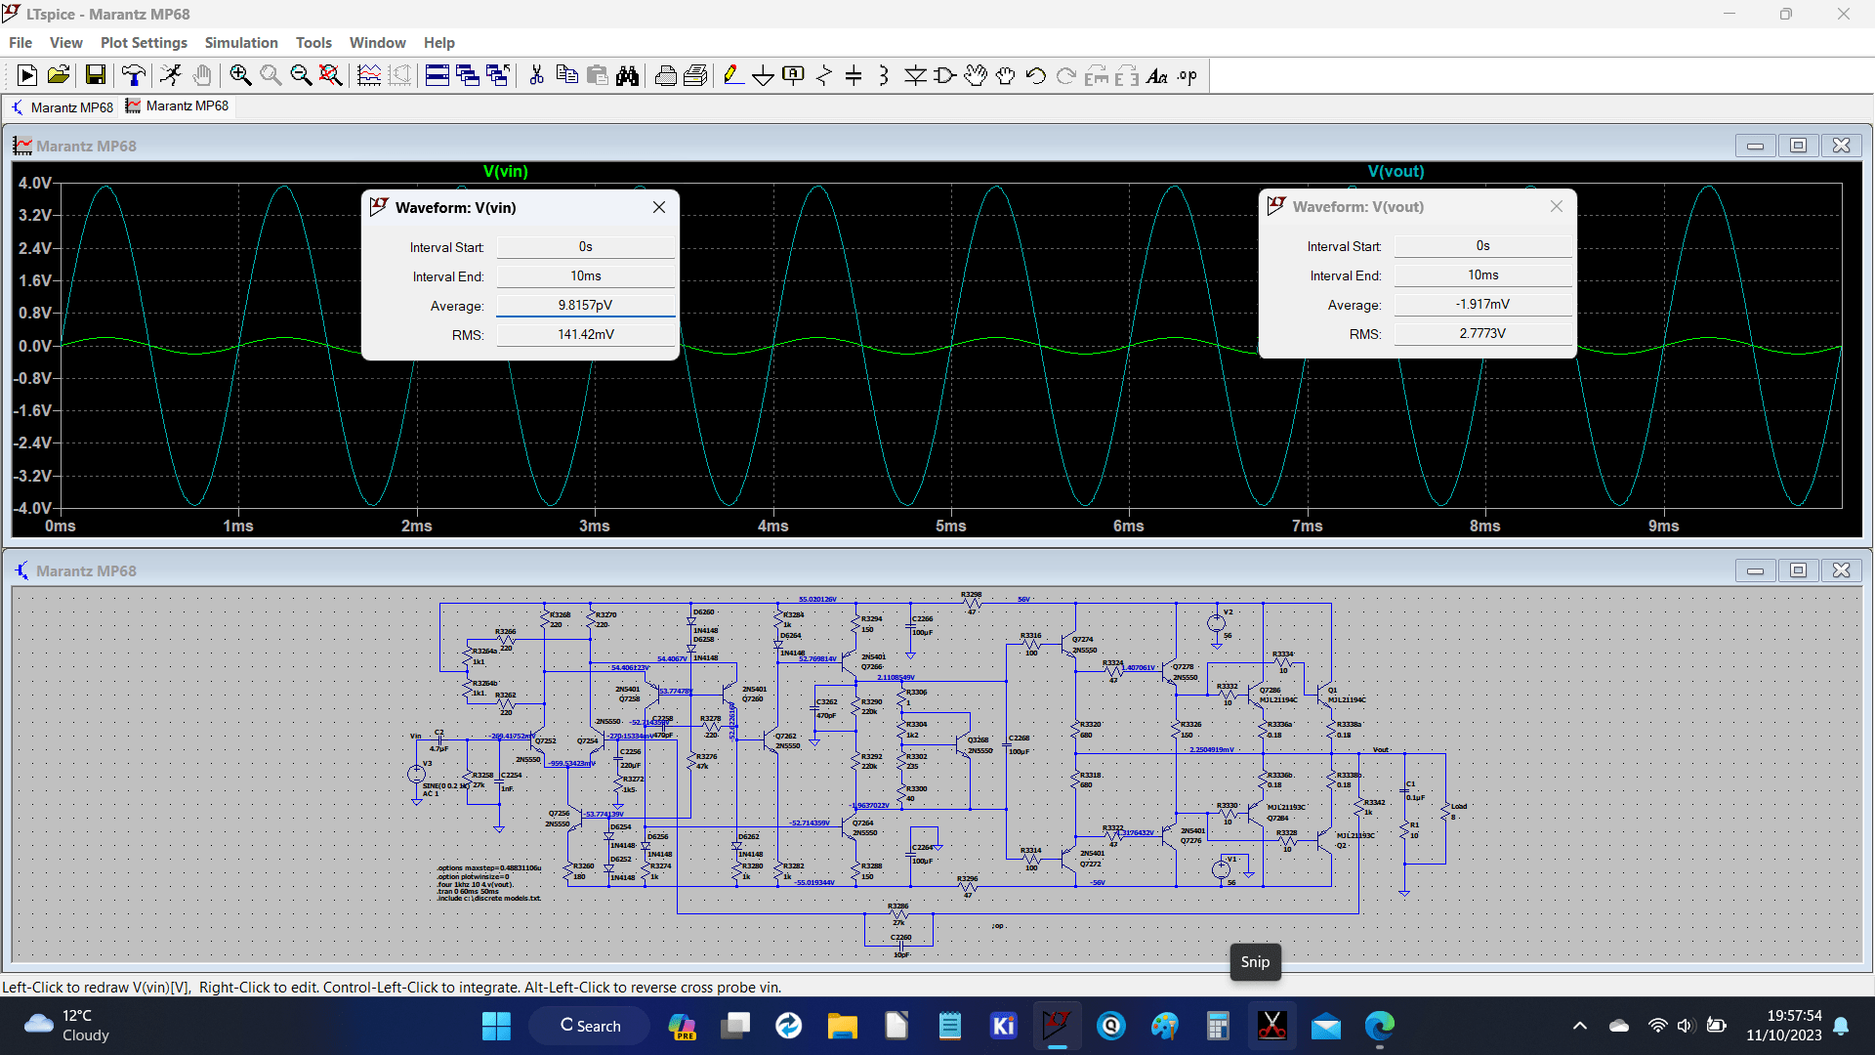Open Microsoft Edge from the taskbar
This screenshot has width=1875, height=1055.
[x=1379, y=1026]
